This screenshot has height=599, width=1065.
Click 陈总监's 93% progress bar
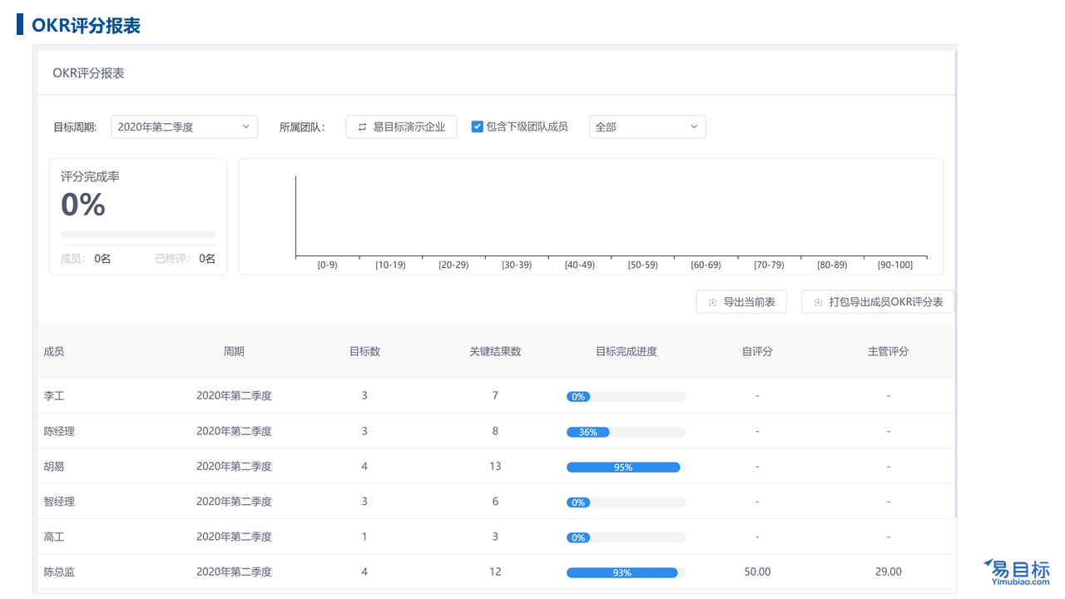(x=626, y=573)
